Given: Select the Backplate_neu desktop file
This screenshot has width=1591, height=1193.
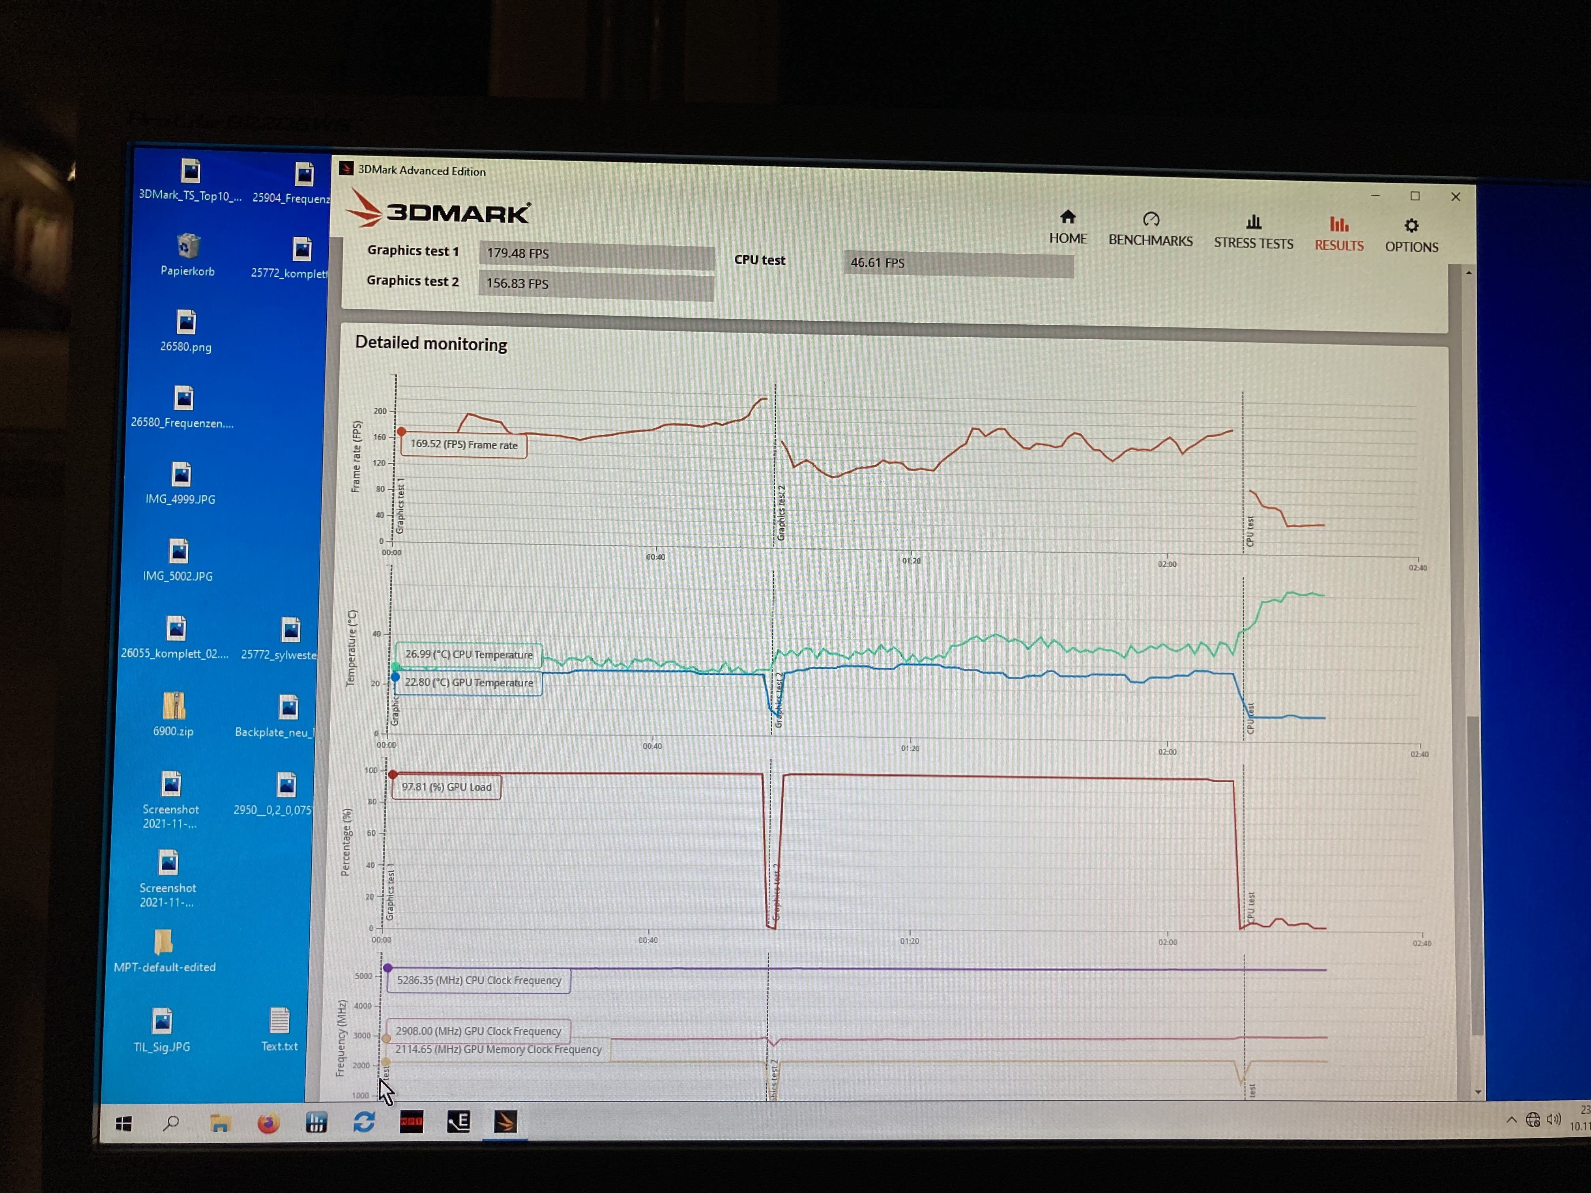Looking at the screenshot, I should [275, 716].
